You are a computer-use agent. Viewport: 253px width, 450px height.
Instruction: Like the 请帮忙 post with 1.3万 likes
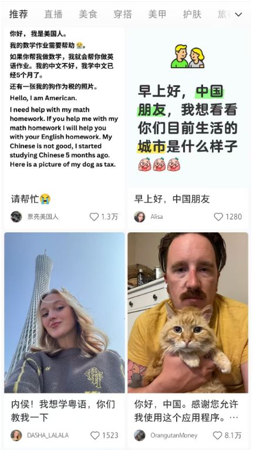[95, 216]
